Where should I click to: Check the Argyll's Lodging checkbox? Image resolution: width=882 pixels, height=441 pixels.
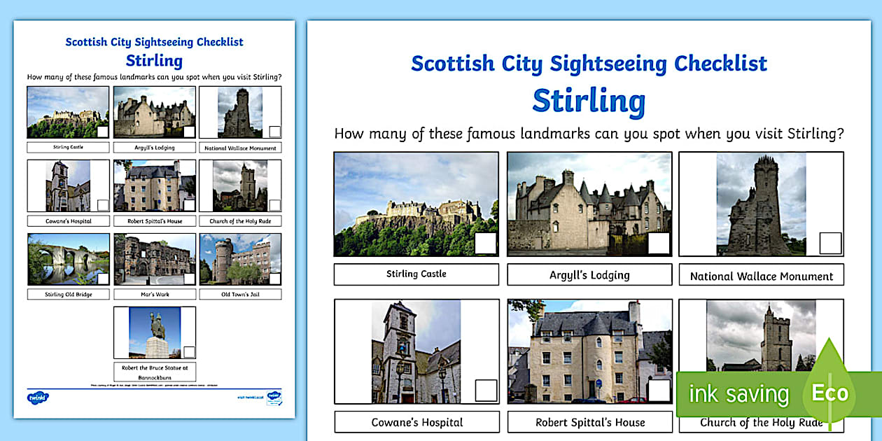pos(658,242)
